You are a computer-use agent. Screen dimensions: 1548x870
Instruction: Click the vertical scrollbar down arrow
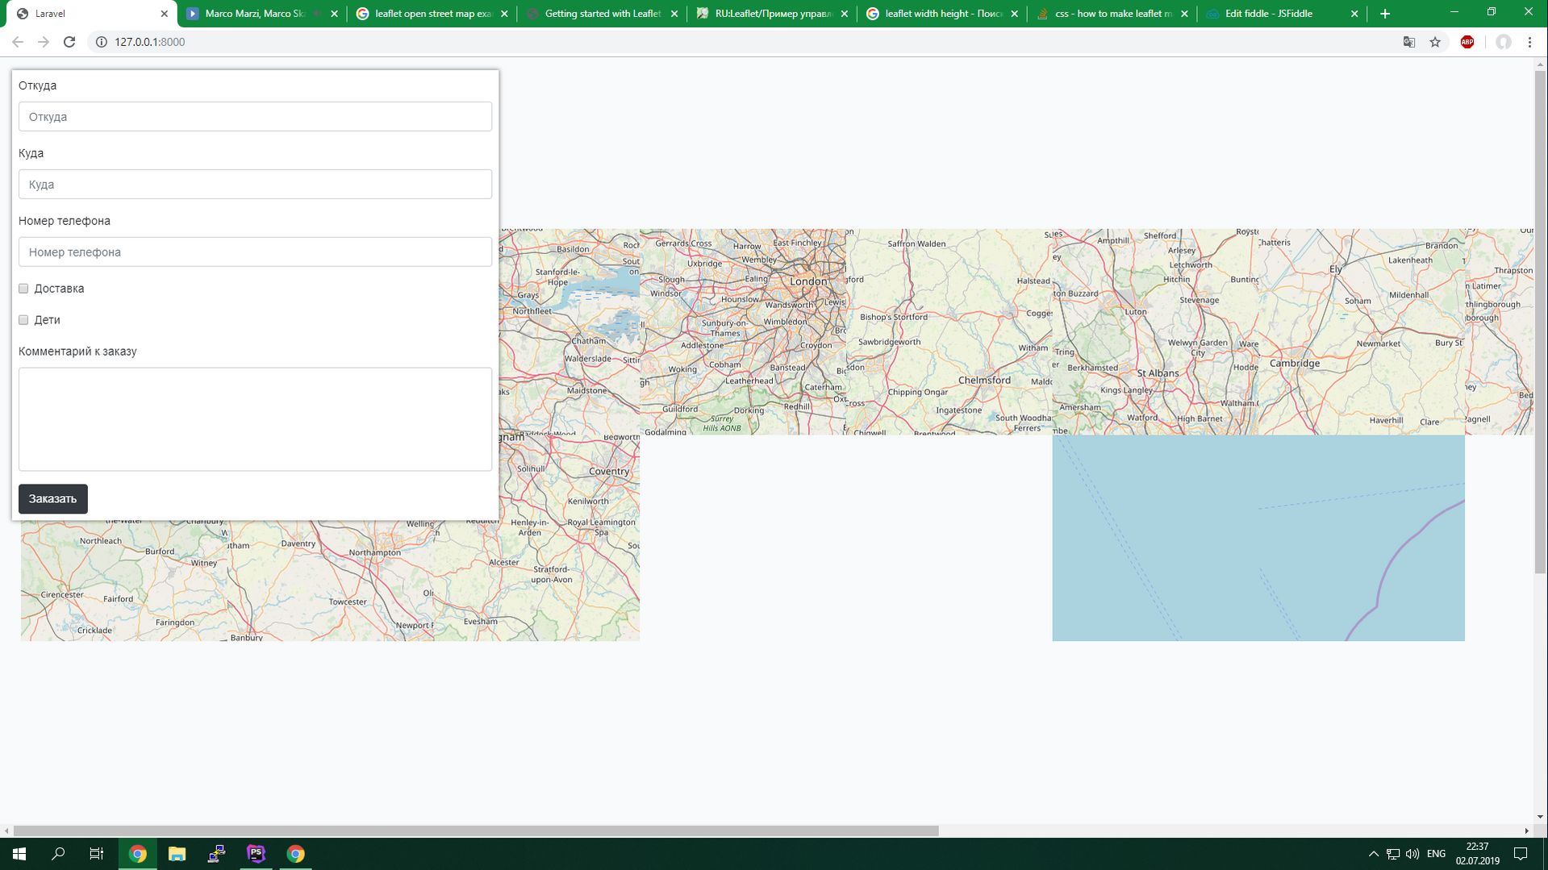(x=1541, y=817)
